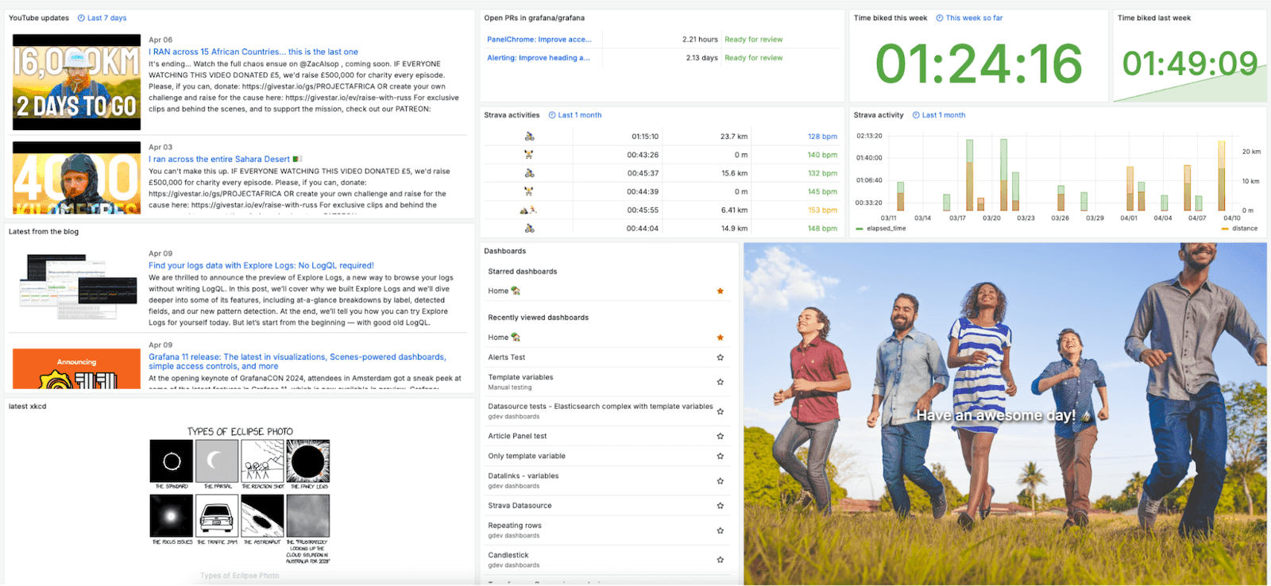This screenshot has height=586, width=1271.
Task: Star the Only template variable dashboard
Action: tap(720, 456)
